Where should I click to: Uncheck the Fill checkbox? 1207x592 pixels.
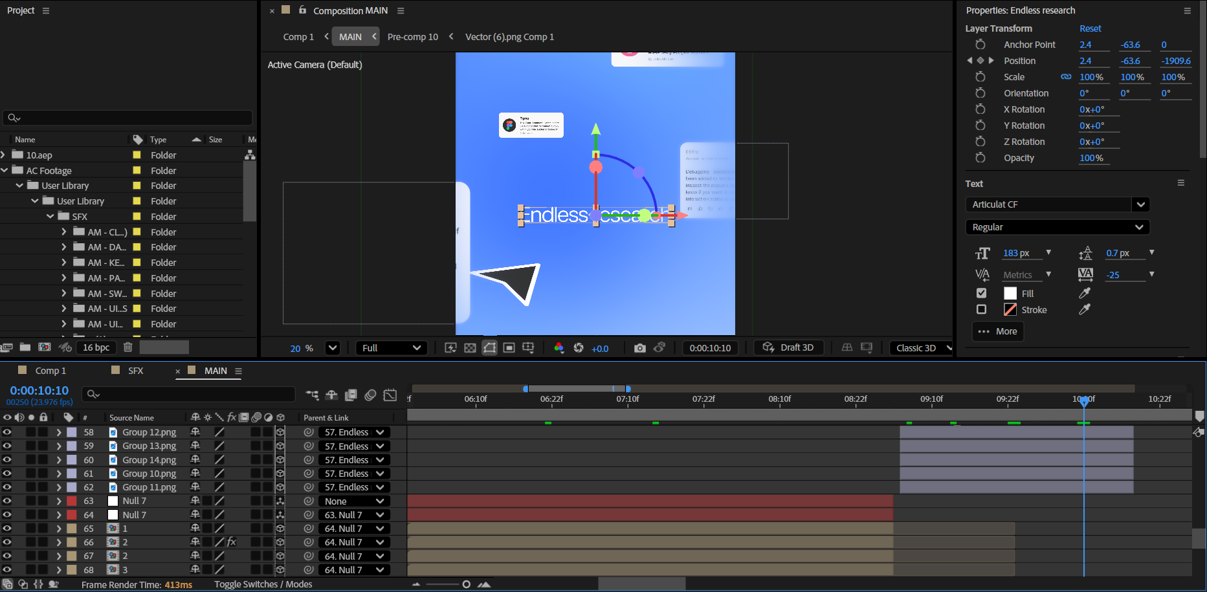pos(982,293)
